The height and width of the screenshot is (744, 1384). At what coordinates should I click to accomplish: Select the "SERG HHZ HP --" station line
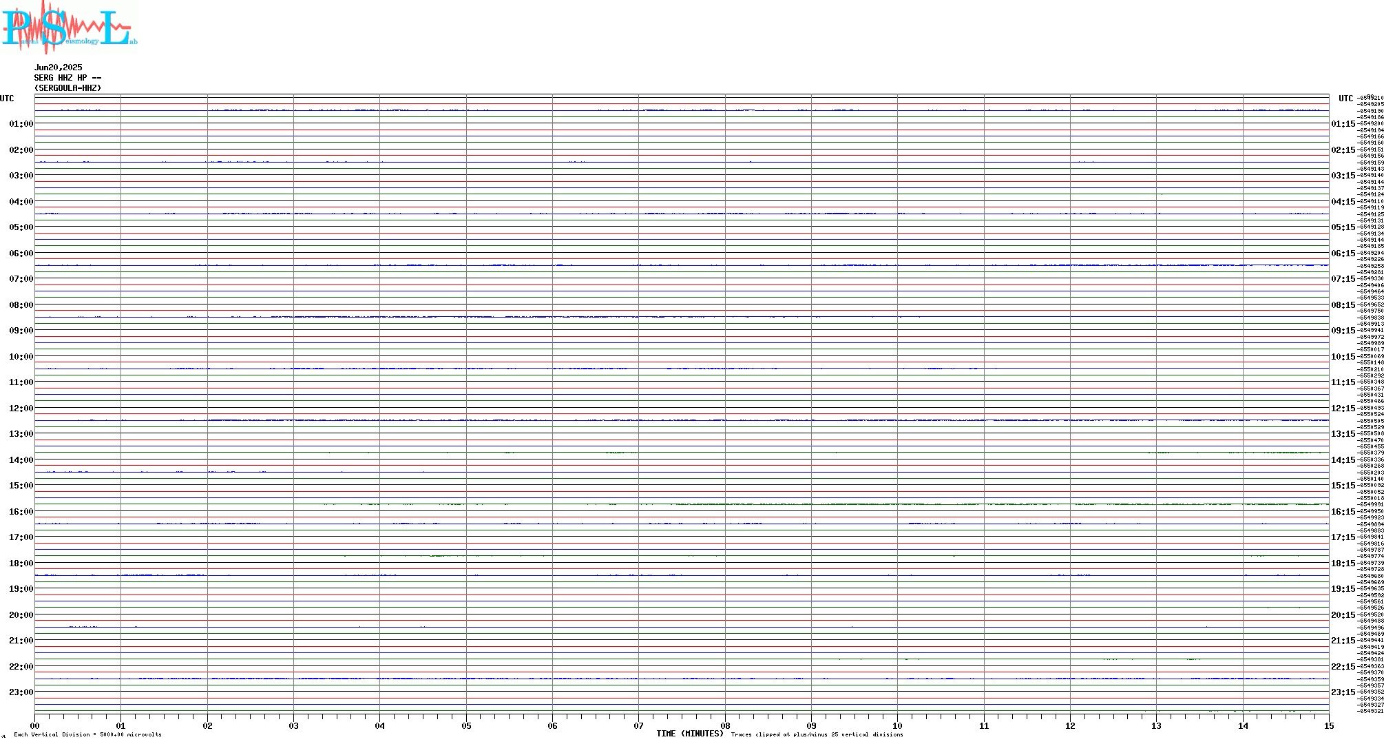click(x=68, y=78)
